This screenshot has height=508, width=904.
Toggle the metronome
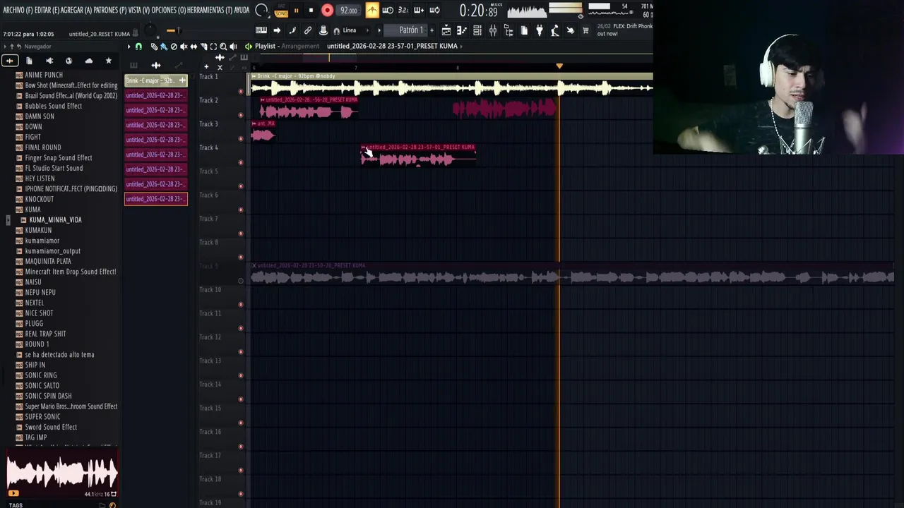tap(372, 10)
